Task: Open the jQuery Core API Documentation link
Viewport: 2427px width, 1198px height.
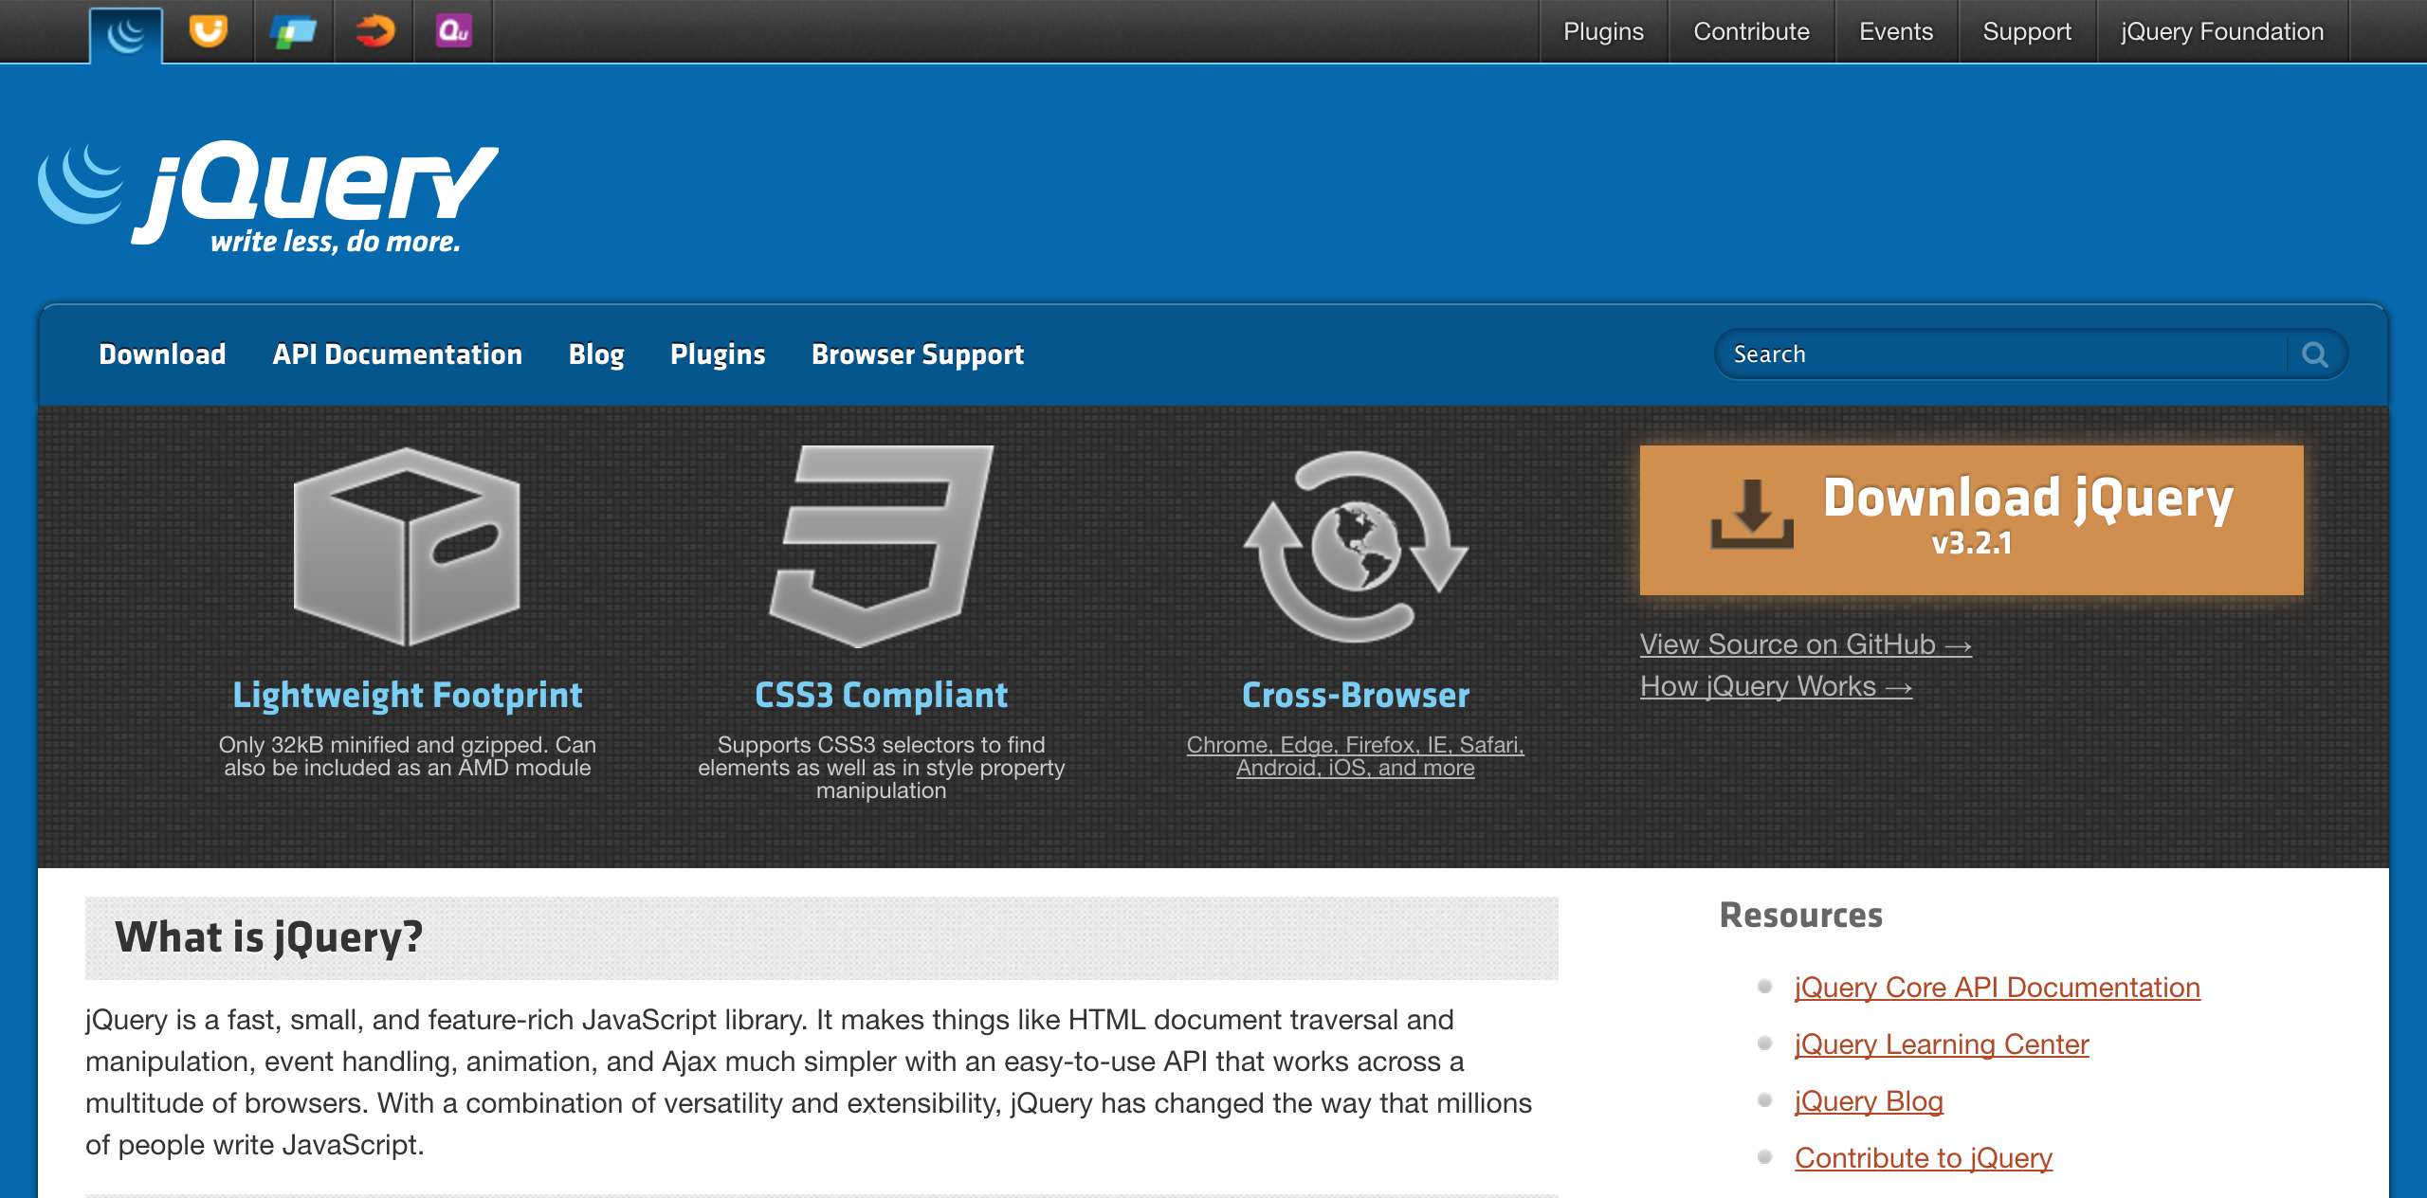Action: (x=1997, y=987)
